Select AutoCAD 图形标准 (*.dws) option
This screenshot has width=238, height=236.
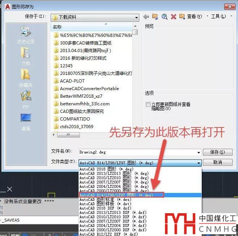(140, 199)
